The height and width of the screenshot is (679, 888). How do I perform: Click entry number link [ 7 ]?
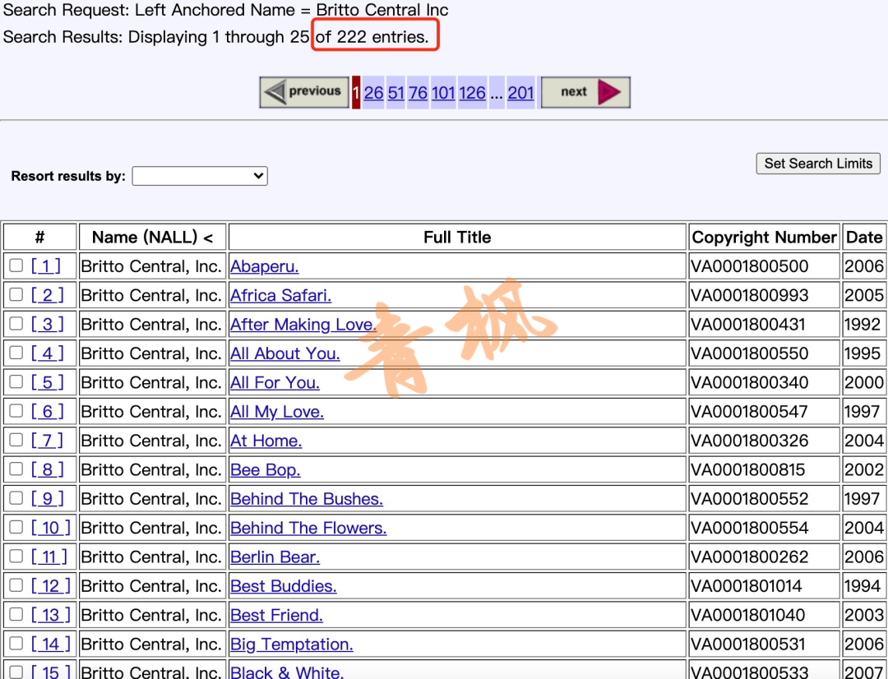point(47,440)
